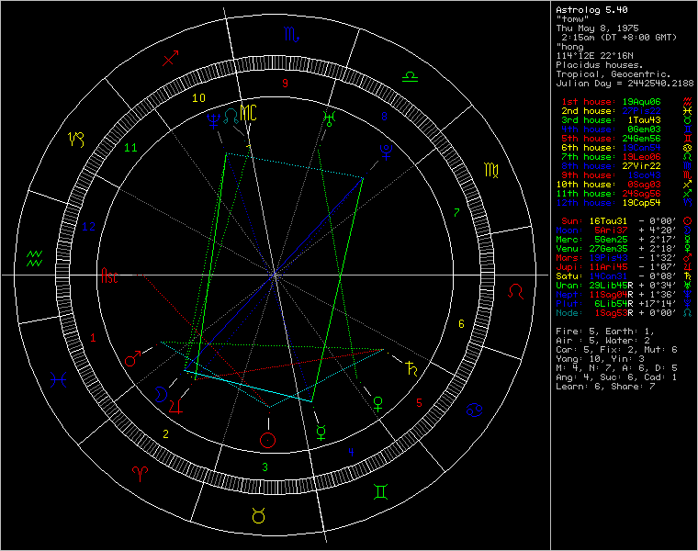This screenshot has width=698, height=551.
Task: Click the blue Pisces glyph on the zodiac ring
Action: [59, 380]
